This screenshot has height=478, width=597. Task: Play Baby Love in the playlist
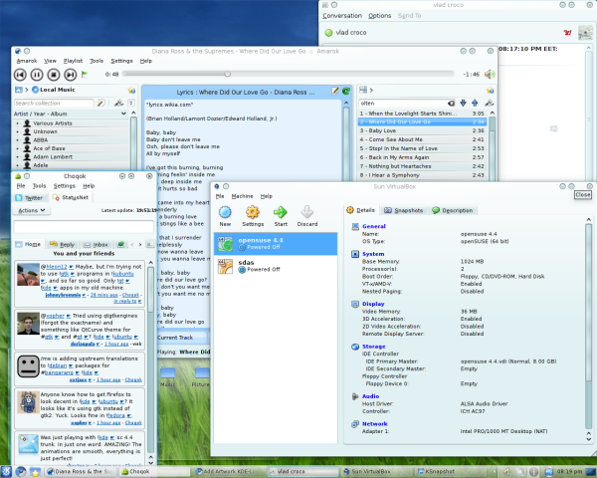(422, 130)
